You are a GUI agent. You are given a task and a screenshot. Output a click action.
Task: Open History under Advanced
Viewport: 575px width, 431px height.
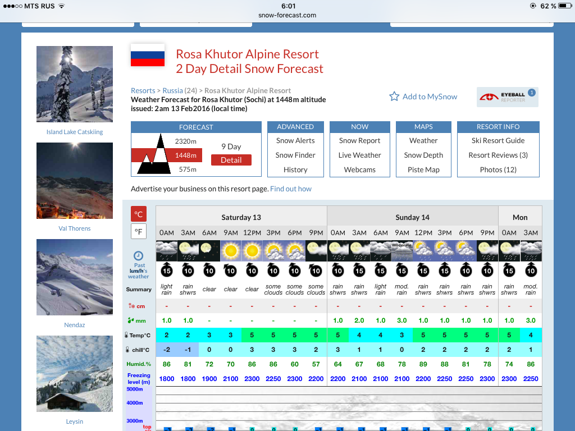295,169
